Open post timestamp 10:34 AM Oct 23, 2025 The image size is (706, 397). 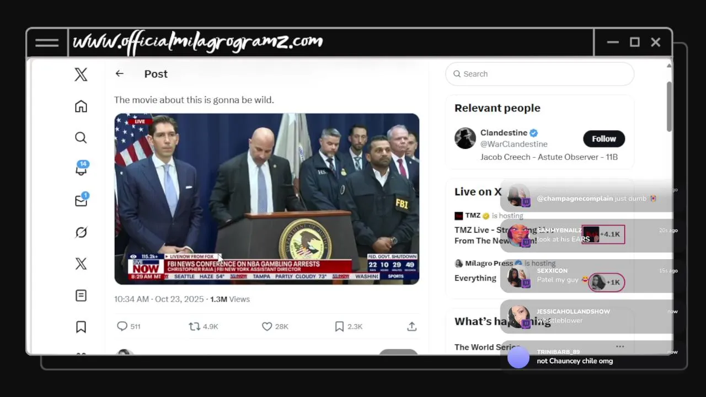coord(159,299)
